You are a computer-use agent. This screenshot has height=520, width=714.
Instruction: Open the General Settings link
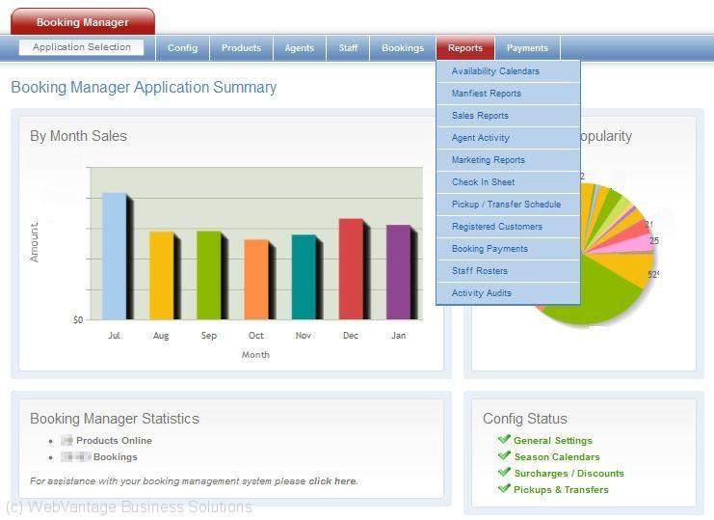[552, 441]
